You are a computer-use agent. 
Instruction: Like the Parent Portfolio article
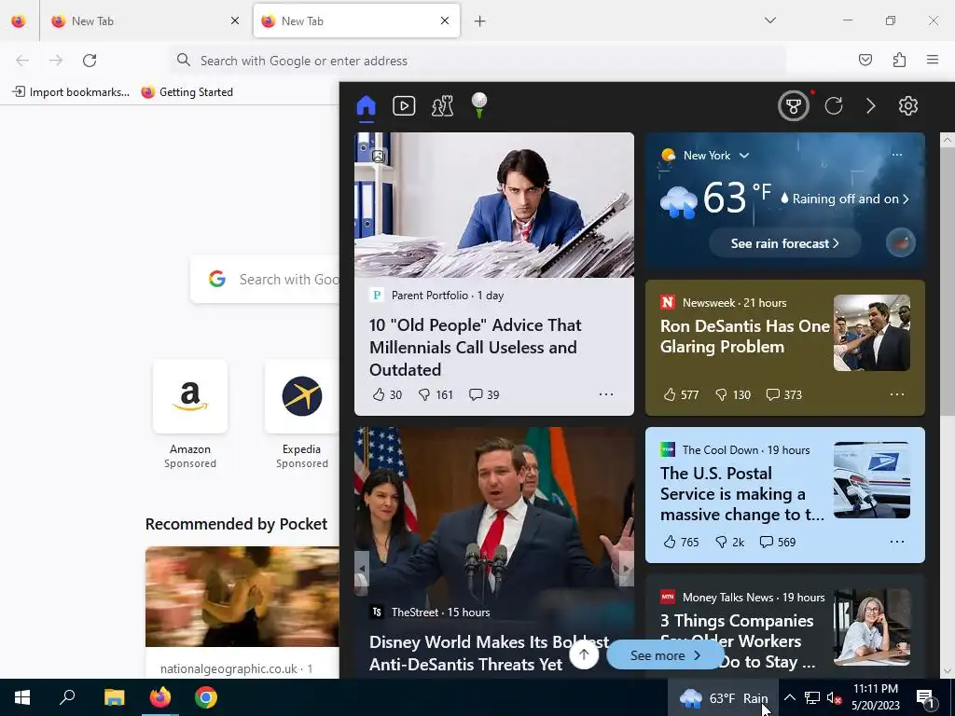coord(387,394)
